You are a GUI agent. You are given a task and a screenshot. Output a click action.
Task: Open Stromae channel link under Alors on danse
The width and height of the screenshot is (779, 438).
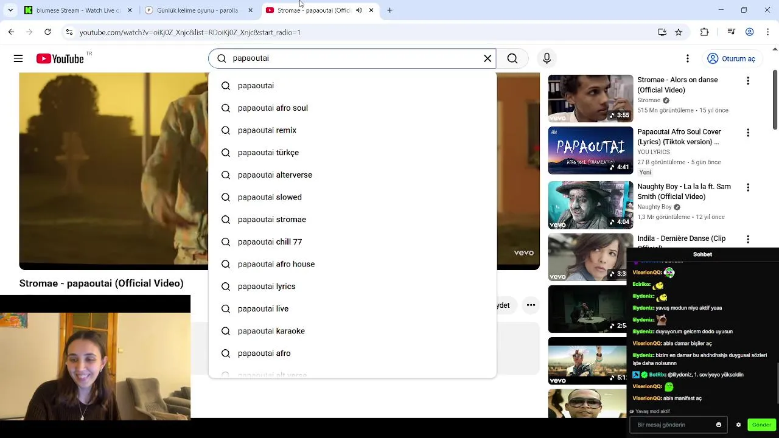(649, 100)
